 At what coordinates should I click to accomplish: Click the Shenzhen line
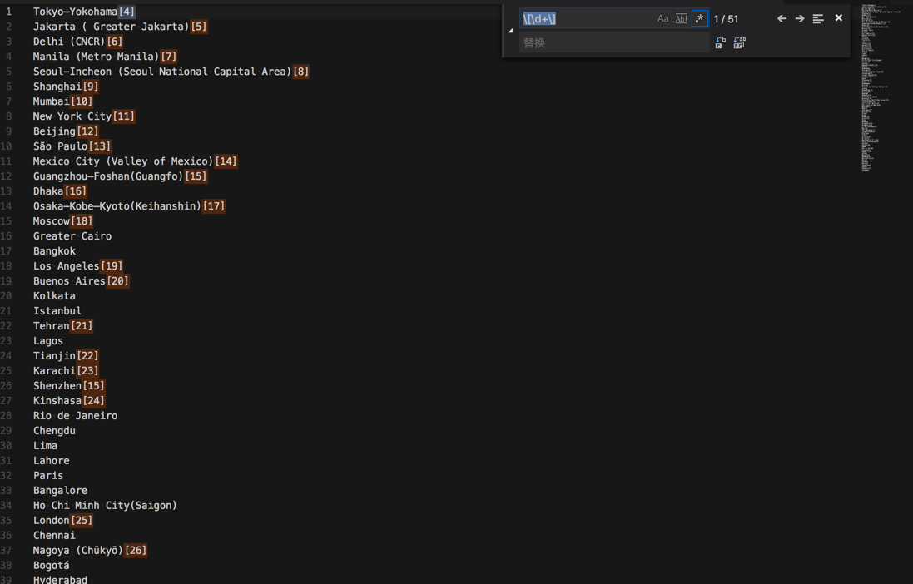tap(57, 385)
